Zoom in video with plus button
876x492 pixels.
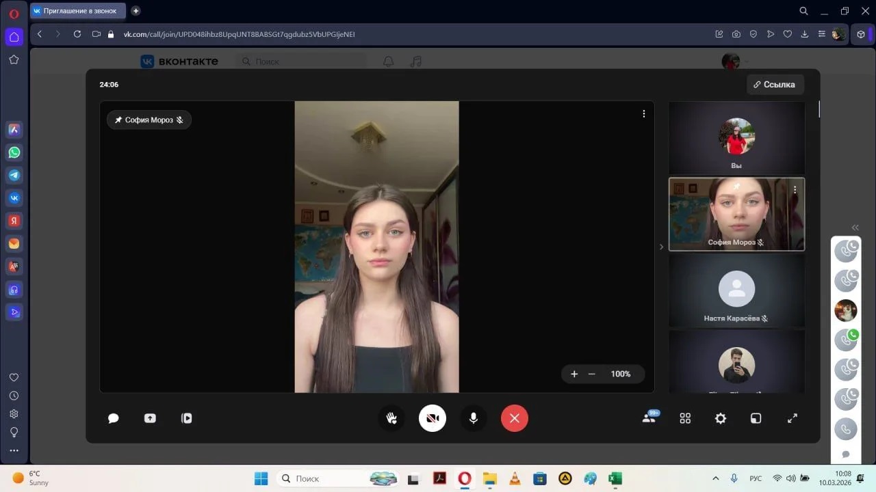coord(574,374)
